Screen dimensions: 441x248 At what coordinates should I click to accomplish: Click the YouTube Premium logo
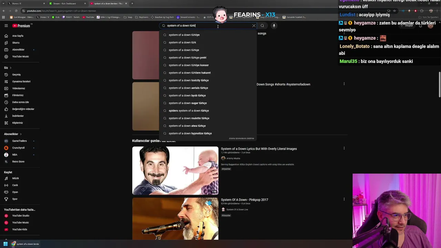point(21,26)
